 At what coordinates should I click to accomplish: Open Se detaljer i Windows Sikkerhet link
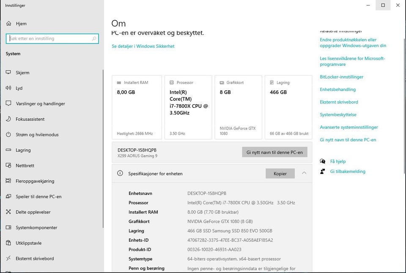click(143, 46)
